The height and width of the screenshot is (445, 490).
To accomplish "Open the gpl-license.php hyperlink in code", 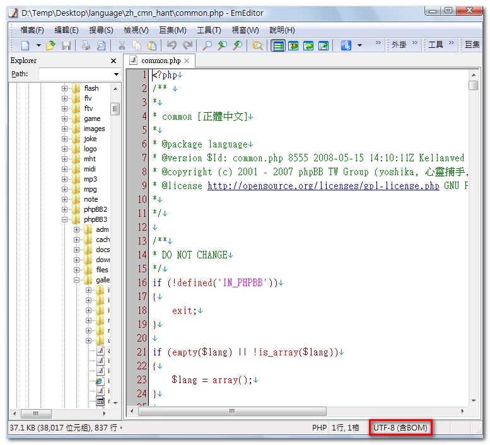I will pyautogui.click(x=323, y=186).
